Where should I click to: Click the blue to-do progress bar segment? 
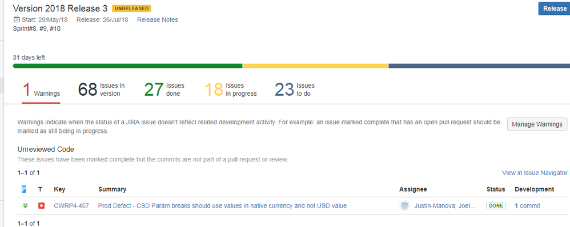pos(479,66)
